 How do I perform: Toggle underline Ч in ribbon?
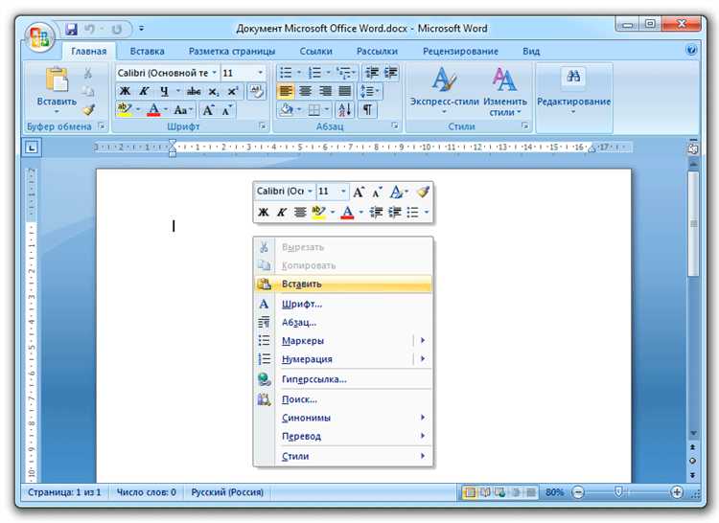click(164, 92)
